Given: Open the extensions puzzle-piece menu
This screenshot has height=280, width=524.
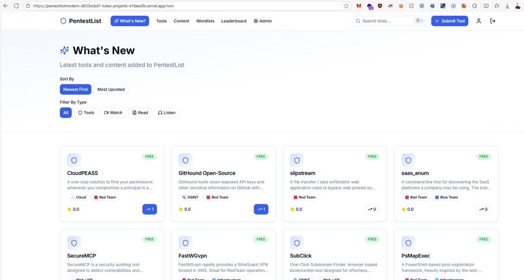Looking at the screenshot, I should click(474, 6).
